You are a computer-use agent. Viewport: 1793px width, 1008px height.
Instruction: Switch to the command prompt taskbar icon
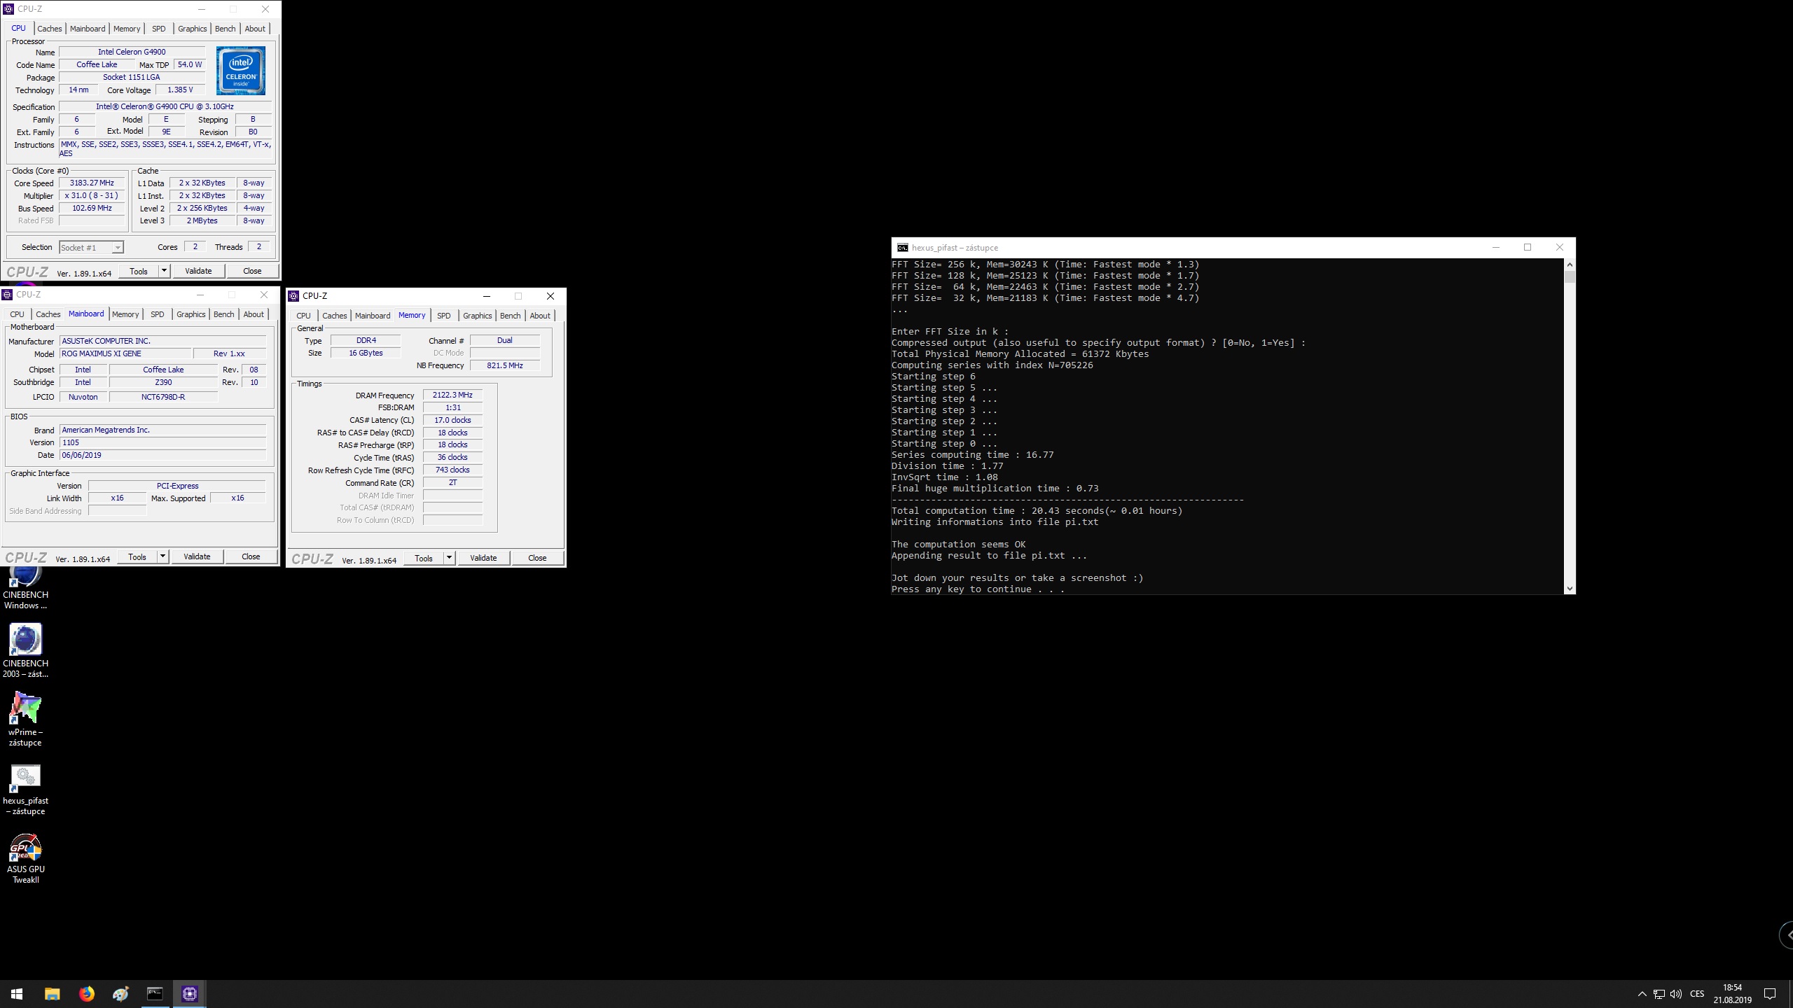[x=155, y=994]
